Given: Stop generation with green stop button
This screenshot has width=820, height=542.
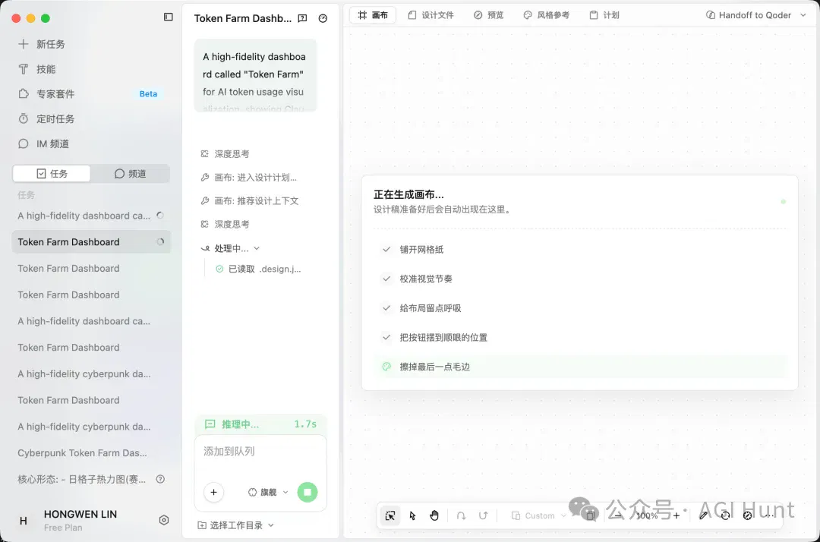Looking at the screenshot, I should (x=307, y=493).
